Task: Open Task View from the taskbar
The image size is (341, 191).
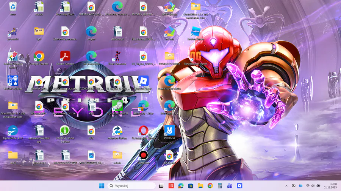Action: (161, 186)
